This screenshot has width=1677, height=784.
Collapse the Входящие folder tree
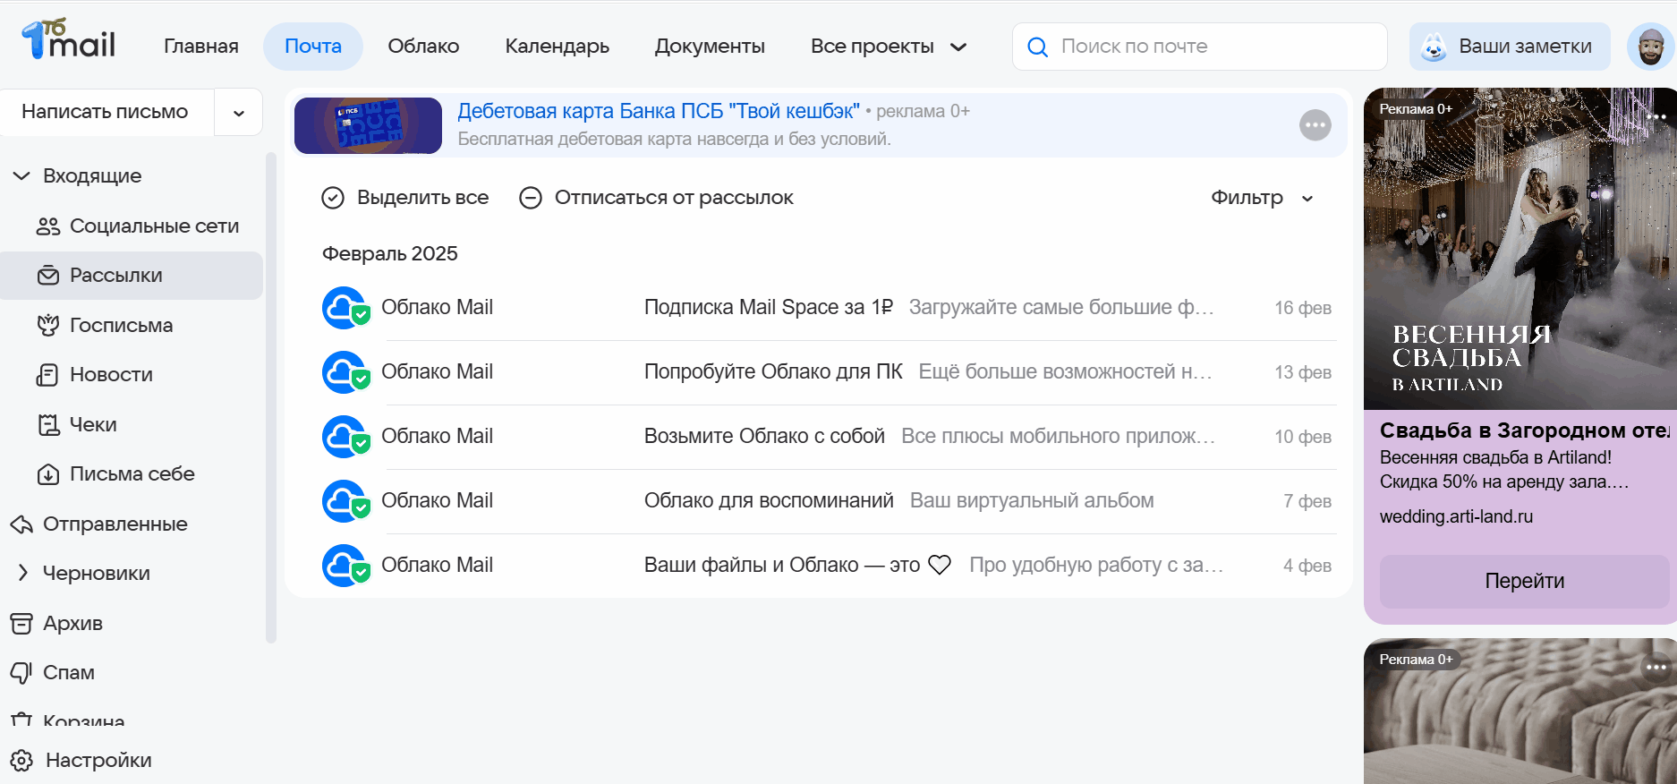tap(22, 176)
